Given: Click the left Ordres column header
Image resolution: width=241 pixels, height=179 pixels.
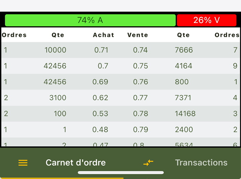Looking at the screenshot, I should 14,35.
